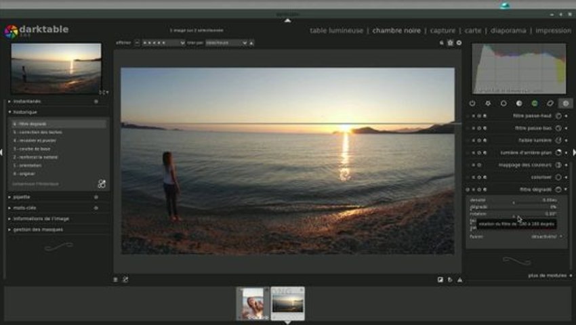Expand the coloriser module arrow
This screenshot has width=576, height=325.
pos(566,177)
